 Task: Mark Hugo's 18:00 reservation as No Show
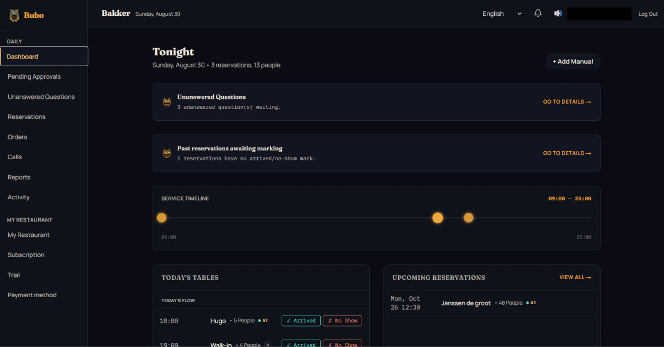click(342, 321)
